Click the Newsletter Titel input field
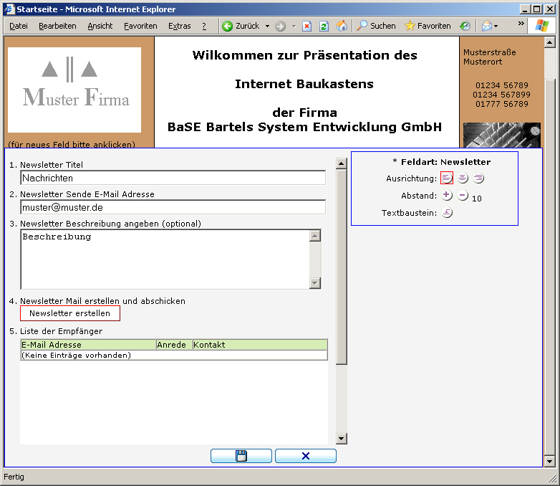Image resolution: width=560 pixels, height=486 pixels. pos(173,178)
